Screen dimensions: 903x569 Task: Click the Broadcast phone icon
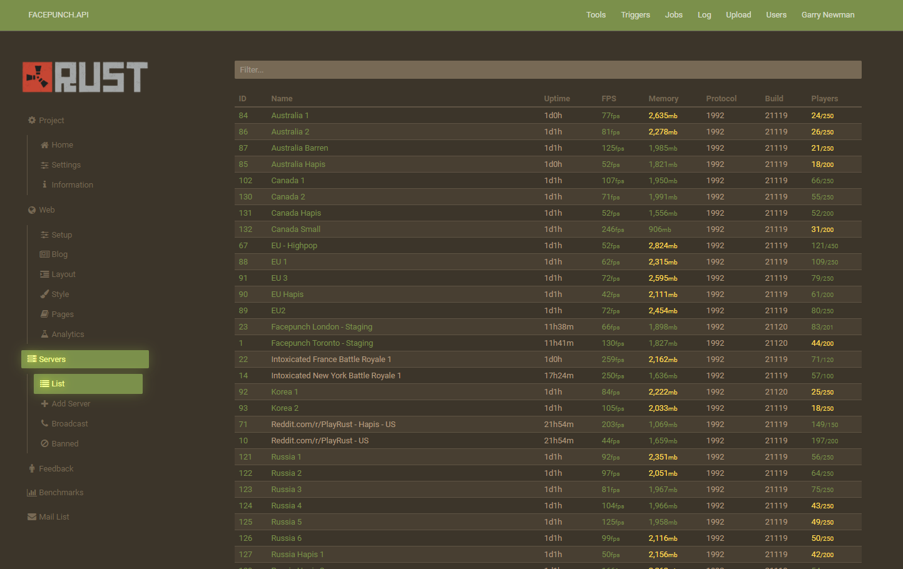(44, 423)
